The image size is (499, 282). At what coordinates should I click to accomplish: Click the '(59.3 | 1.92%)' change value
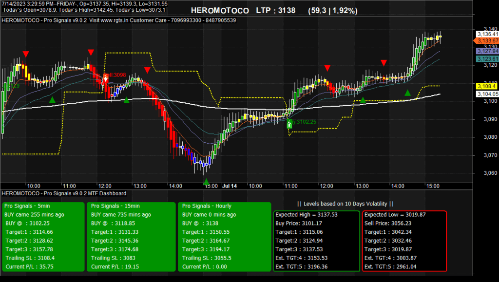coord(332,11)
